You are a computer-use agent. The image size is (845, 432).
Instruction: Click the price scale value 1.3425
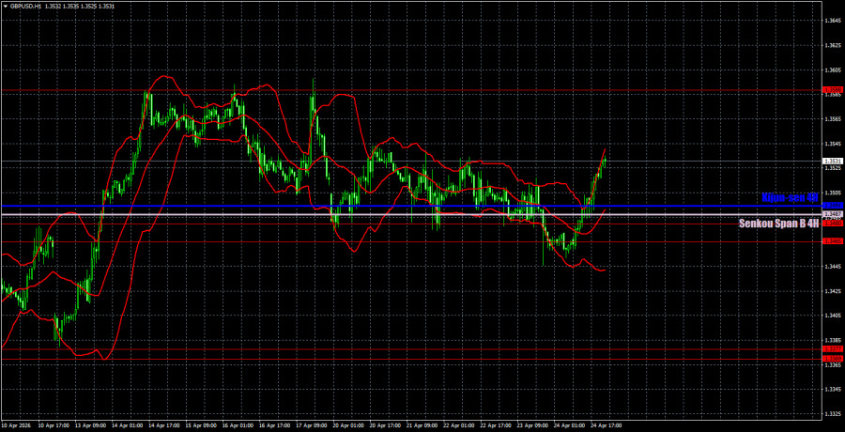tap(831, 291)
